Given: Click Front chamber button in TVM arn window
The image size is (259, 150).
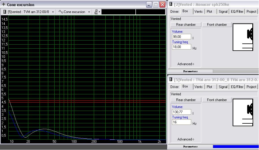Looking at the screenshot, I should (x=217, y=100).
